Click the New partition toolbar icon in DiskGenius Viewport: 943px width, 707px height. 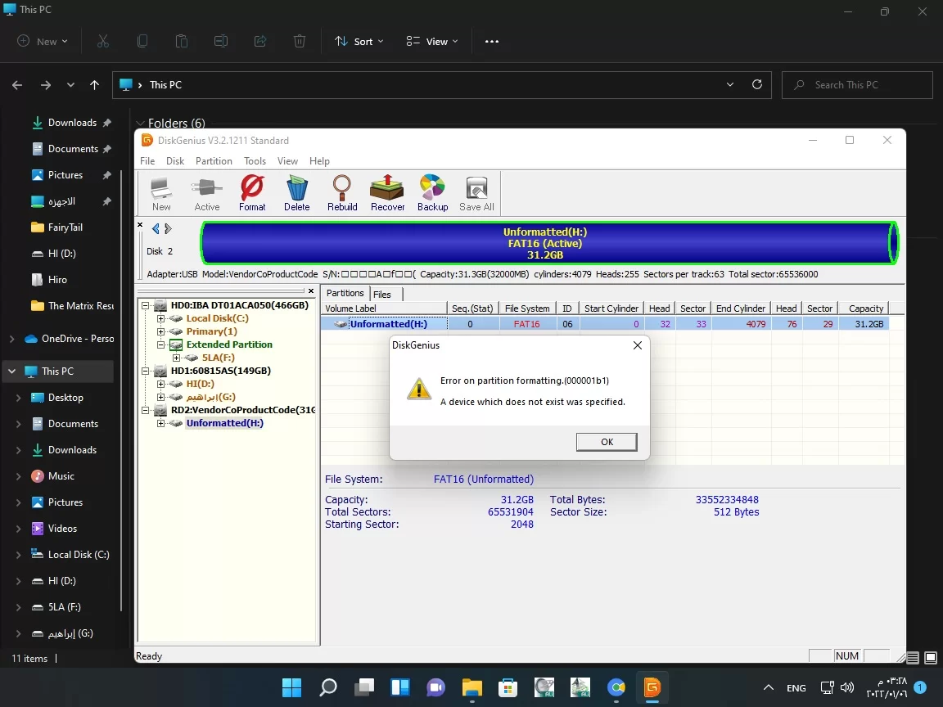point(161,194)
